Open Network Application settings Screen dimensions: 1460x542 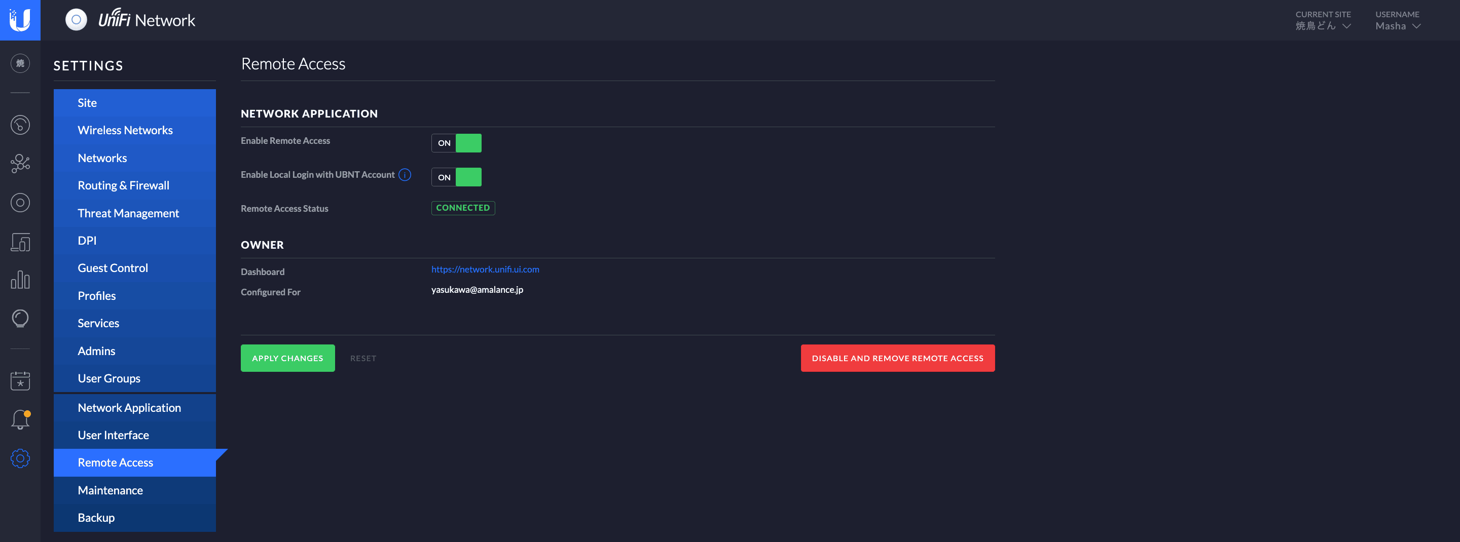pos(135,408)
